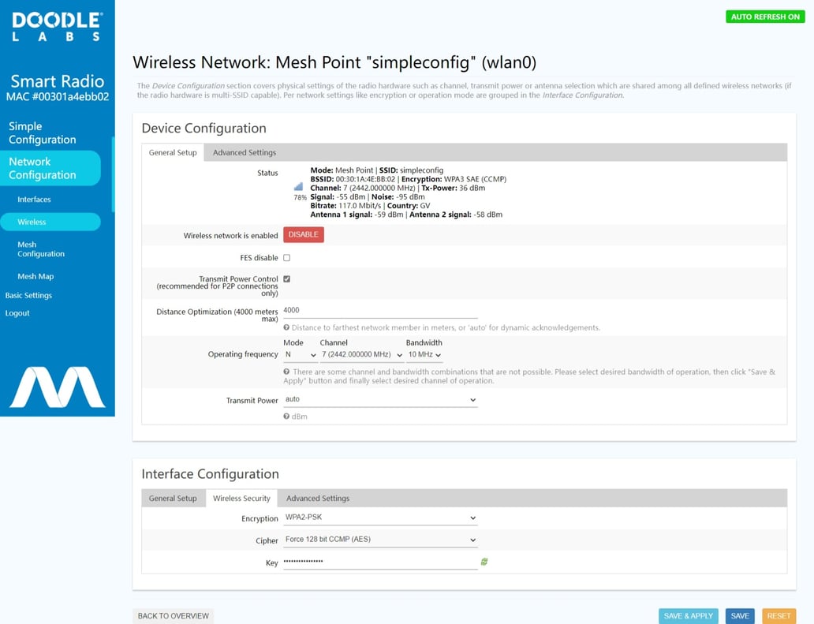Image resolution: width=814 pixels, height=624 pixels.
Task: Click the help icon below Operating frequency selectors
Action: [x=287, y=371]
